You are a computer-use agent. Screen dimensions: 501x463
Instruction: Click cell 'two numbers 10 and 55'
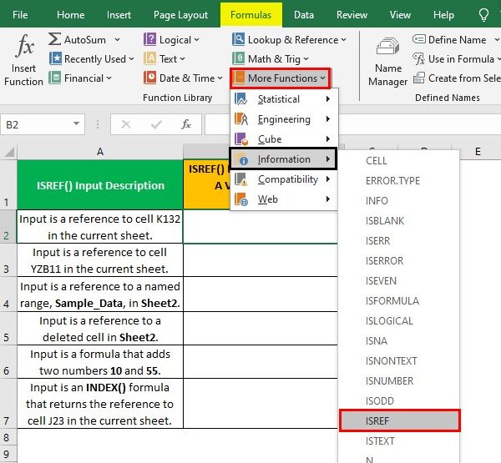point(100,362)
